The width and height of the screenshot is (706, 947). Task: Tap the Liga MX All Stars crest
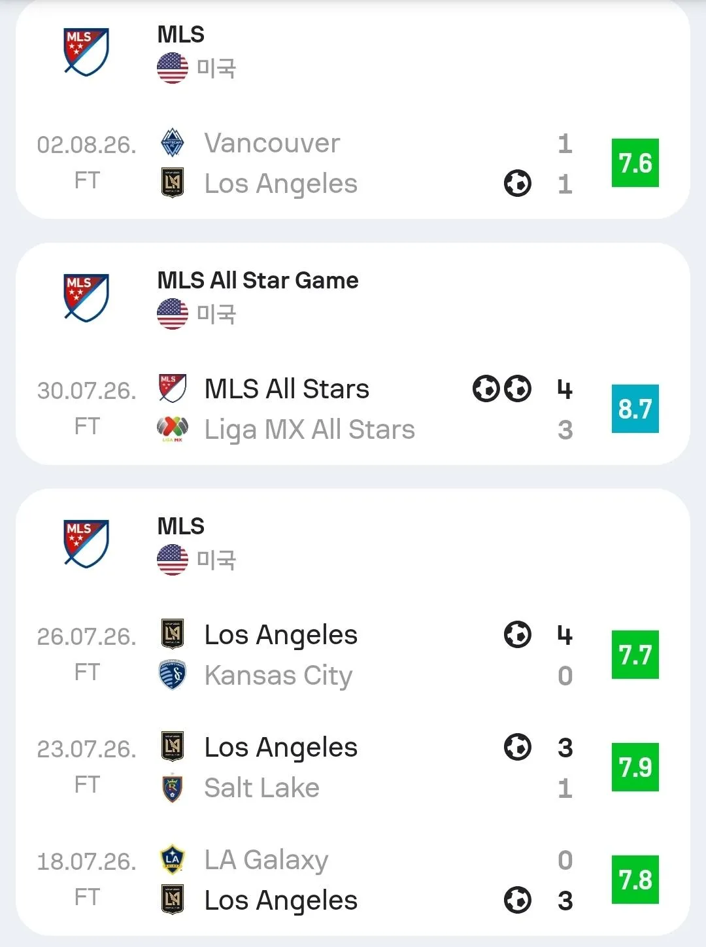pos(173,429)
